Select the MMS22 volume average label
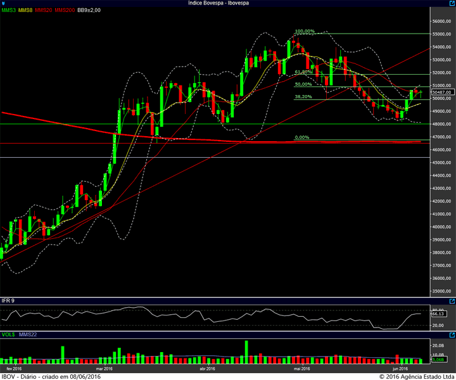 tap(28, 334)
